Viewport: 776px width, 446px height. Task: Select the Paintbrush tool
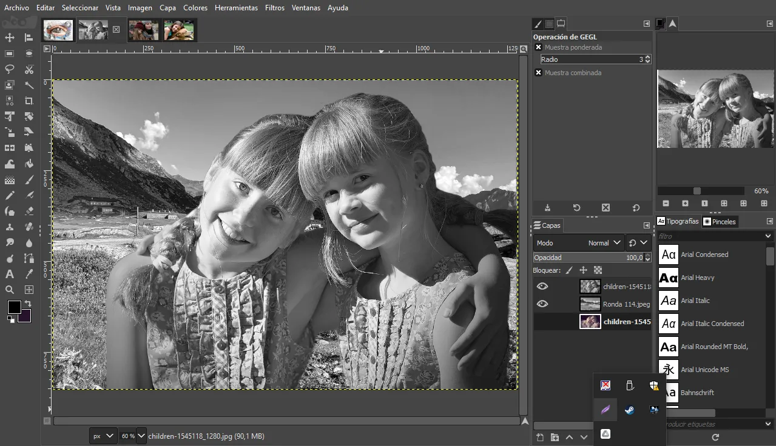[29, 179]
